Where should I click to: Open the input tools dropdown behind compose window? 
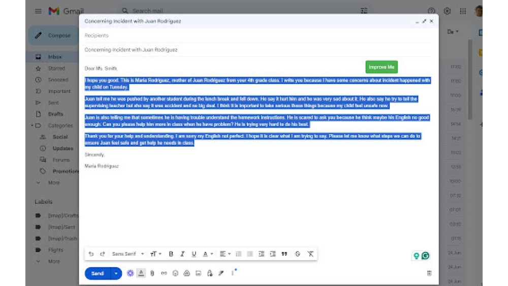pos(453,31)
